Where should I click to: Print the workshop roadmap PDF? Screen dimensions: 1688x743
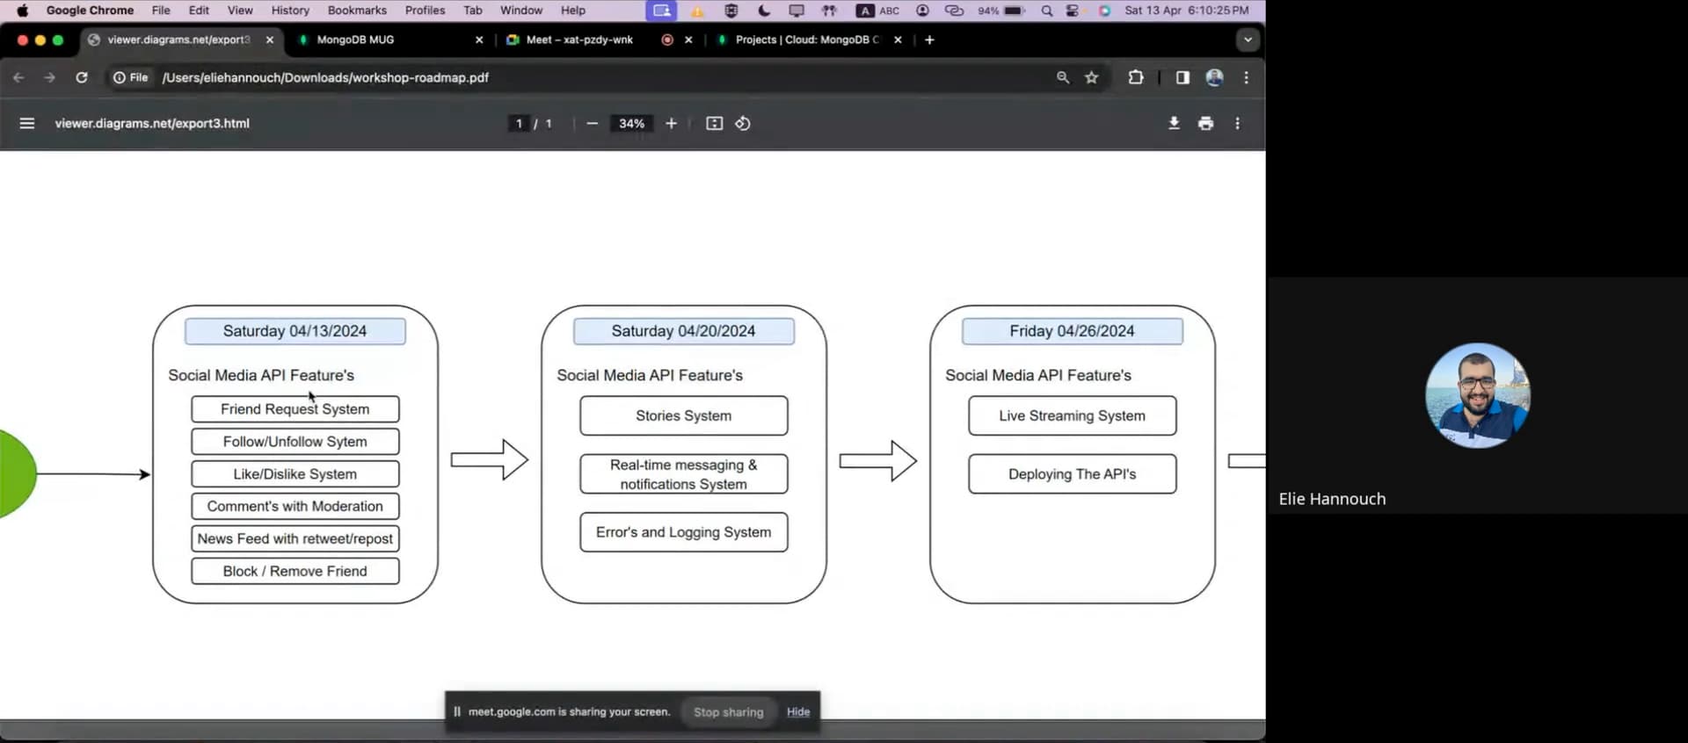coord(1205,124)
